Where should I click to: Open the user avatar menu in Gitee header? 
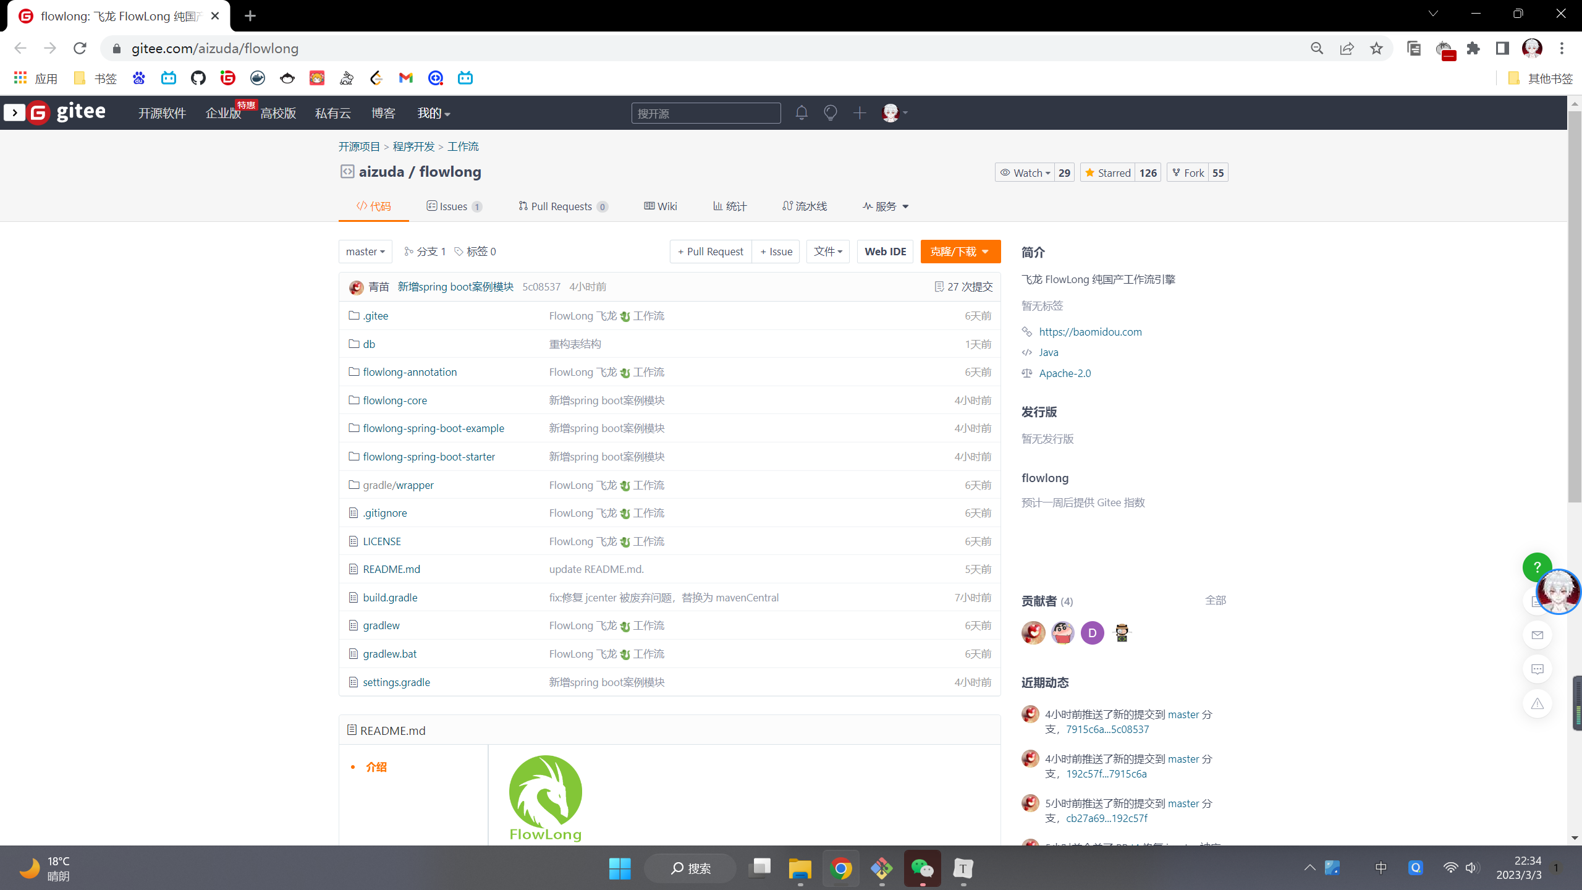pyautogui.click(x=894, y=113)
